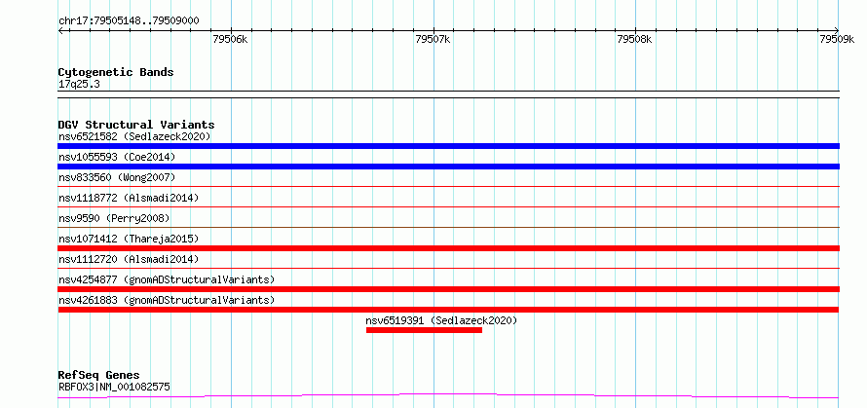Open variant nsv1055593 (Coe2014) label
The image size is (867, 408).
coord(117,157)
